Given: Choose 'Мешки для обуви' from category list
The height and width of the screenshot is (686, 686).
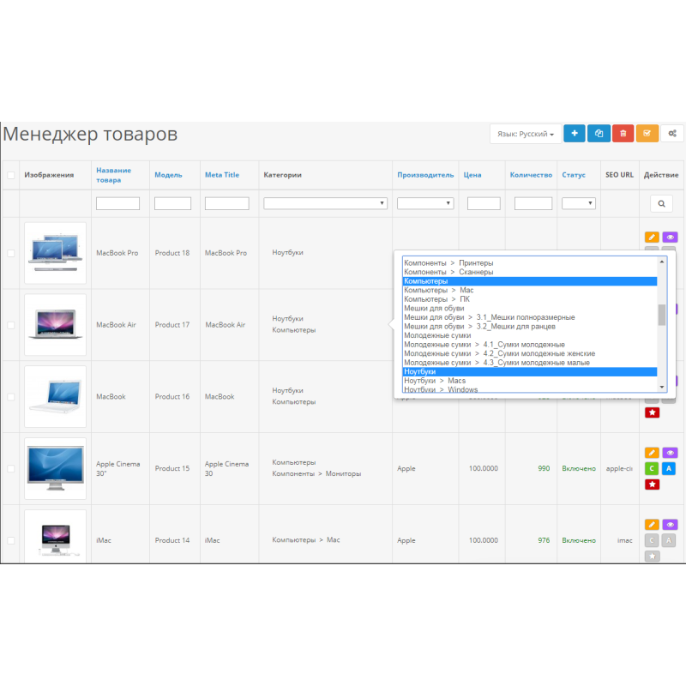Looking at the screenshot, I should [434, 308].
